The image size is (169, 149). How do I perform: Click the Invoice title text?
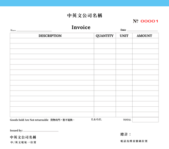click(x=81, y=27)
